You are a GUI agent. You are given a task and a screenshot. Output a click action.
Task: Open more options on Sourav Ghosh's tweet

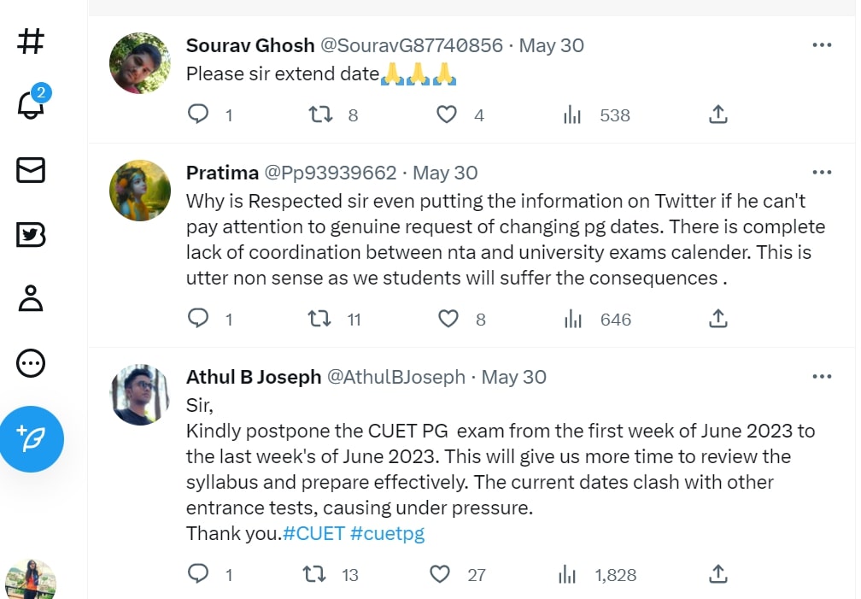[822, 45]
